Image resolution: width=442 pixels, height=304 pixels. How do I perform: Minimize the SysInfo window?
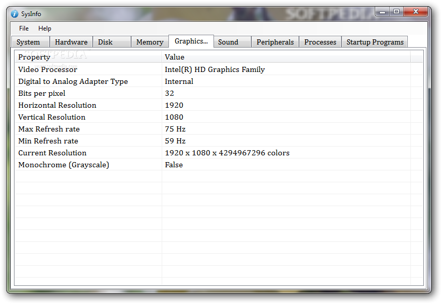click(382, 12)
